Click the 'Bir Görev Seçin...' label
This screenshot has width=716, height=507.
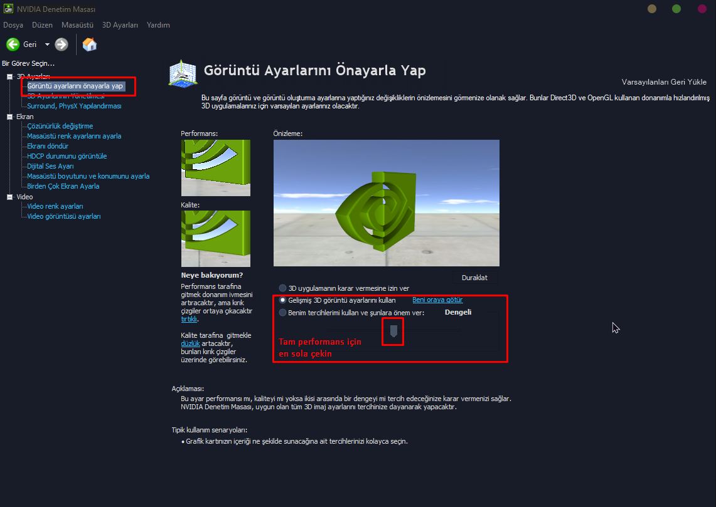28,63
